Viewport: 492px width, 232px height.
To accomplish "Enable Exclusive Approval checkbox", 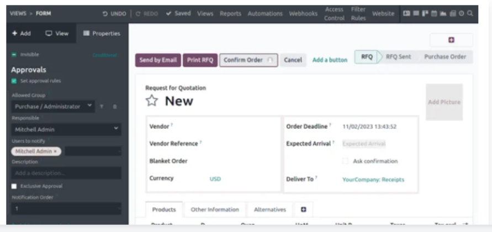I will (x=14, y=186).
